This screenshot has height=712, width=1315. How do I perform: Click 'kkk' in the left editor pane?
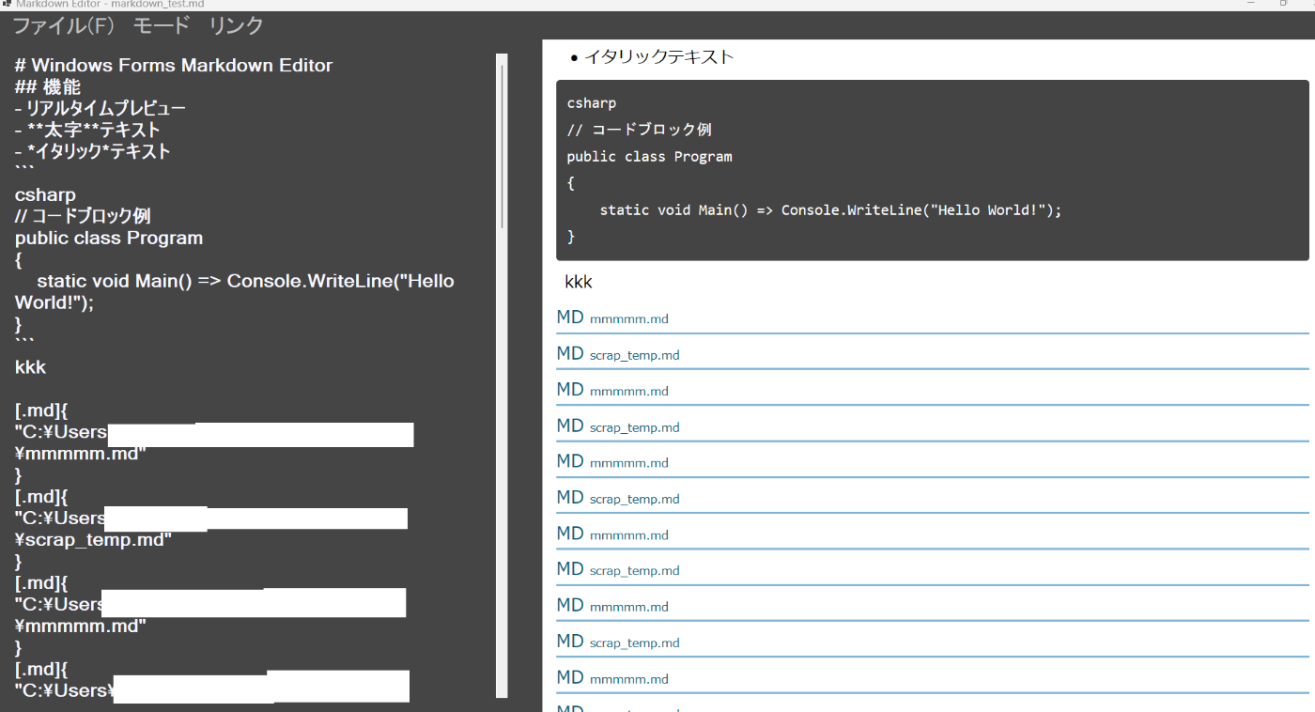[30, 366]
